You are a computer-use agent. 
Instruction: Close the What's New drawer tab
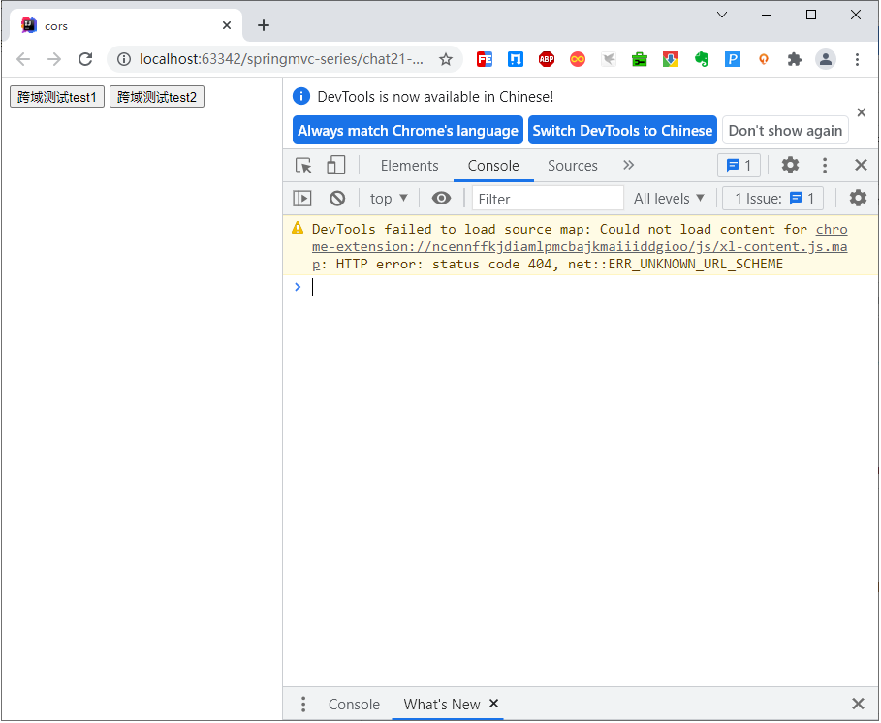pos(494,704)
